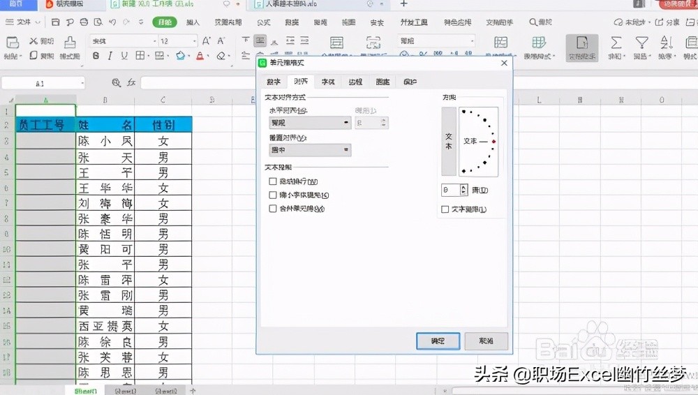Toggle bold formatting
The height and width of the screenshot is (395, 698).
96,56
